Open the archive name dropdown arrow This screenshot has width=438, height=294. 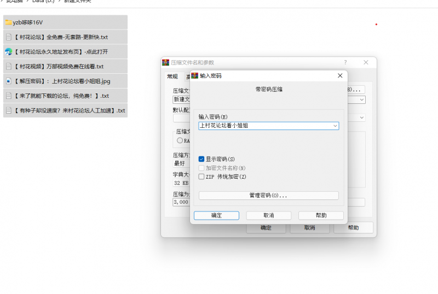pyautogui.click(x=362, y=99)
